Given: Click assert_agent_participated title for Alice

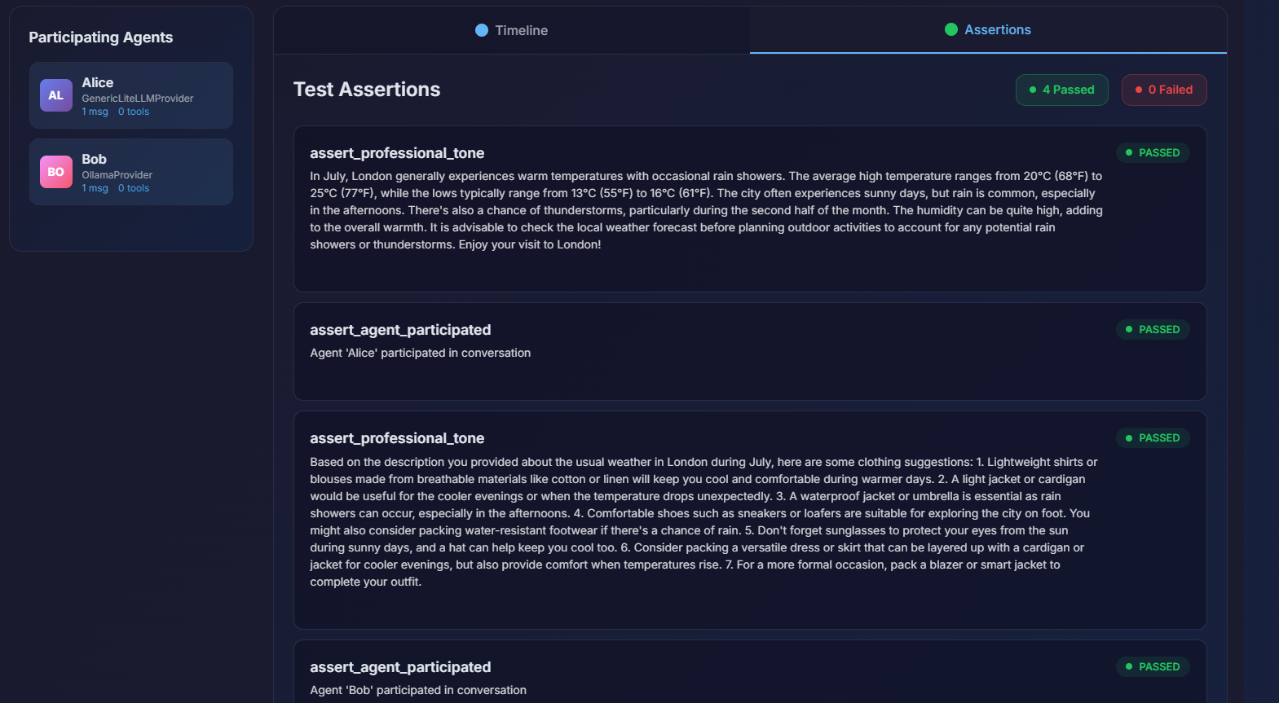Looking at the screenshot, I should (400, 330).
